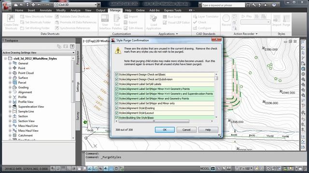
Task: Click the quick access Undo icon
Action: [39, 4]
